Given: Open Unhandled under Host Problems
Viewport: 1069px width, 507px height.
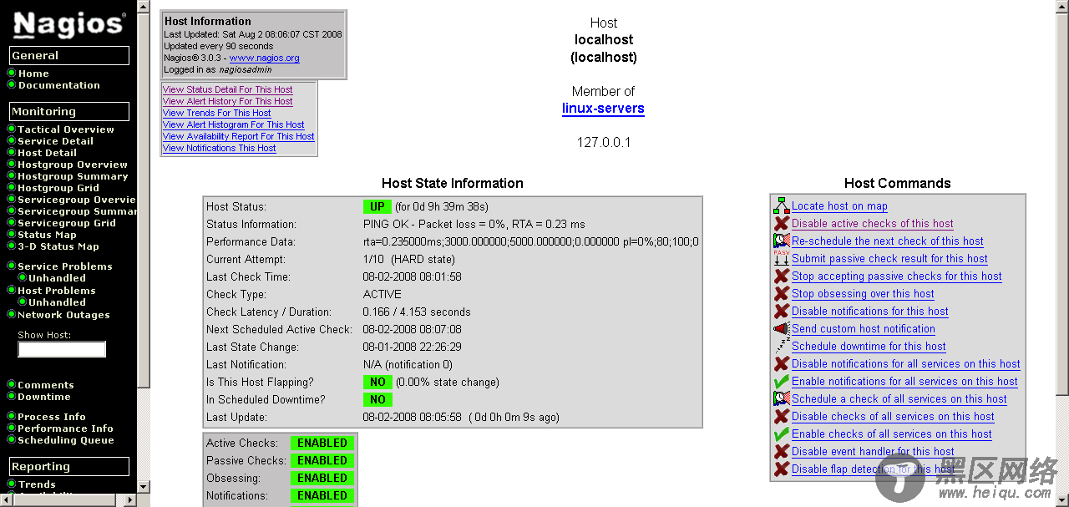Looking at the screenshot, I should point(57,302).
